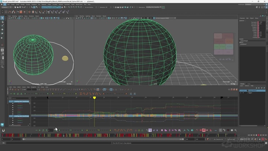Toggle visibility V of layer1
This screenshot has height=151, width=268.
pos(241,93)
